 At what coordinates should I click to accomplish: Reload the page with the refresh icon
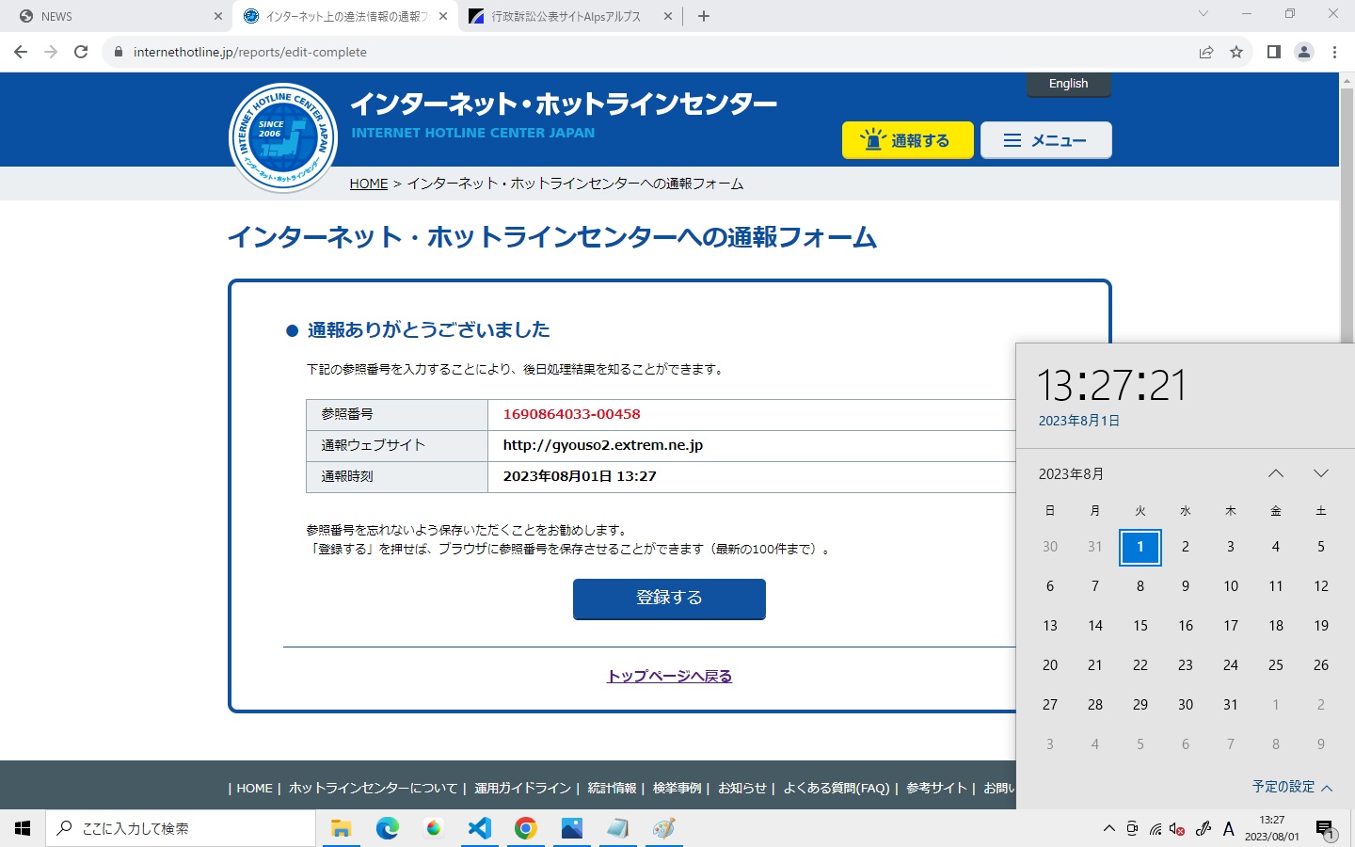[80, 52]
